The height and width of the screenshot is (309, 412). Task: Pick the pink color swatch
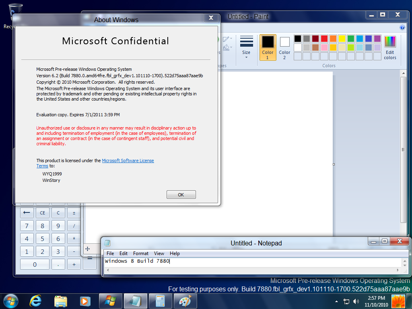tap(324, 47)
